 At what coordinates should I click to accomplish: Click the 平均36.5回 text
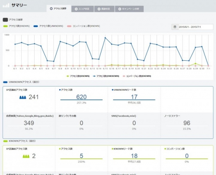point(134,103)
